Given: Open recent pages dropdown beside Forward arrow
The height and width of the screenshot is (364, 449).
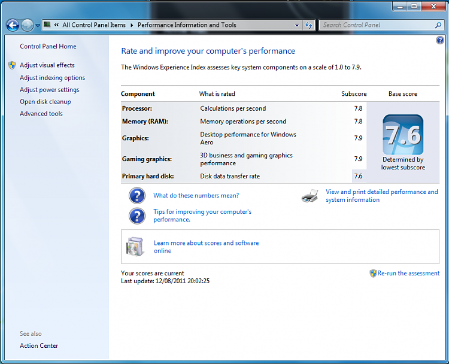Looking at the screenshot, I should coord(38,26).
